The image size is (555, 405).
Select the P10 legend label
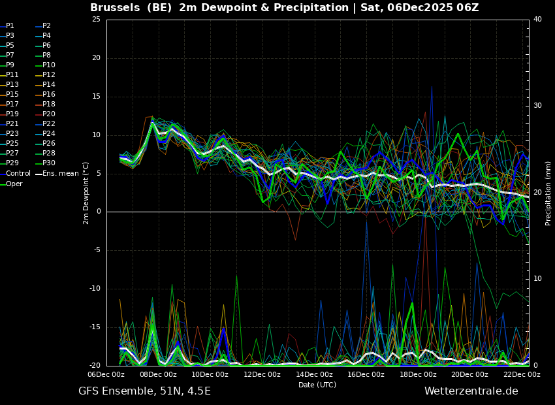pyautogui.click(x=49, y=65)
